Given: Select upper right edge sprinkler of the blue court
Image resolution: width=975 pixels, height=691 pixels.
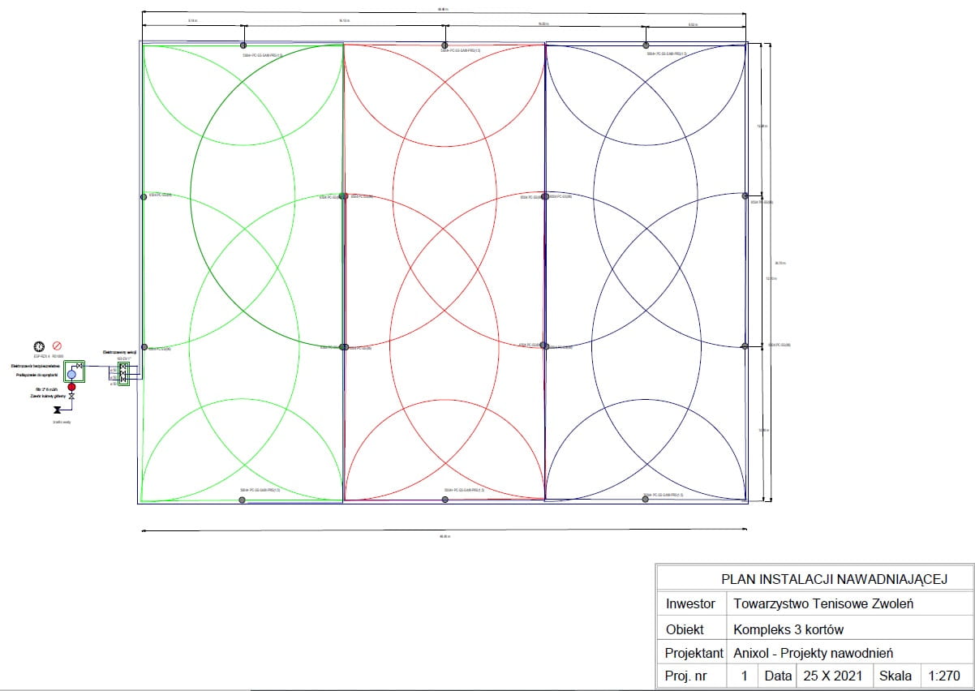Looking at the screenshot, I should click(x=745, y=195).
